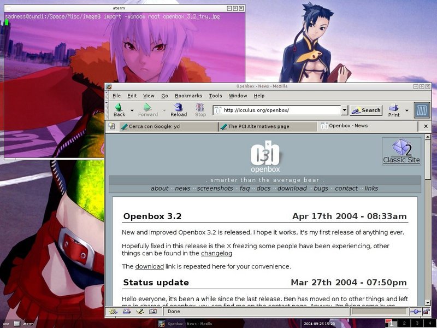Screen dimensions: 437x328
Task: Open Composer from the status bar pen icon
Action: click(140, 311)
